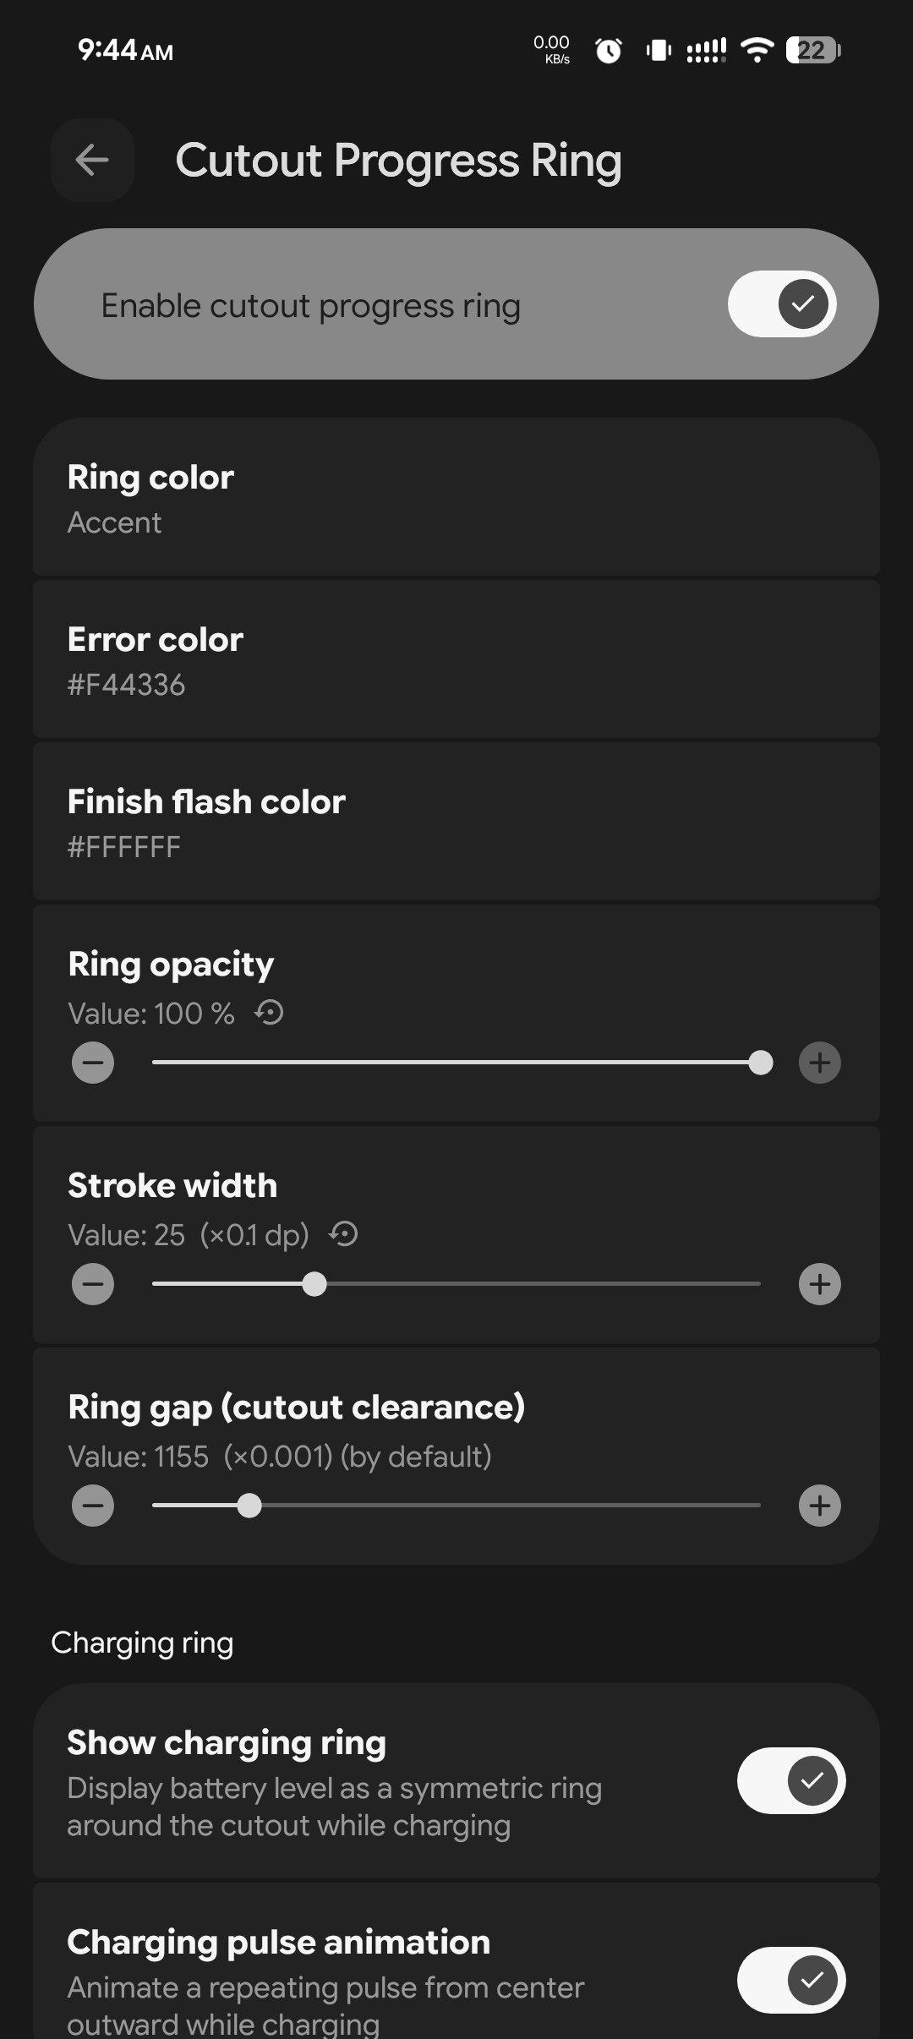
Task: Open the Error color picker
Action: pos(456,660)
